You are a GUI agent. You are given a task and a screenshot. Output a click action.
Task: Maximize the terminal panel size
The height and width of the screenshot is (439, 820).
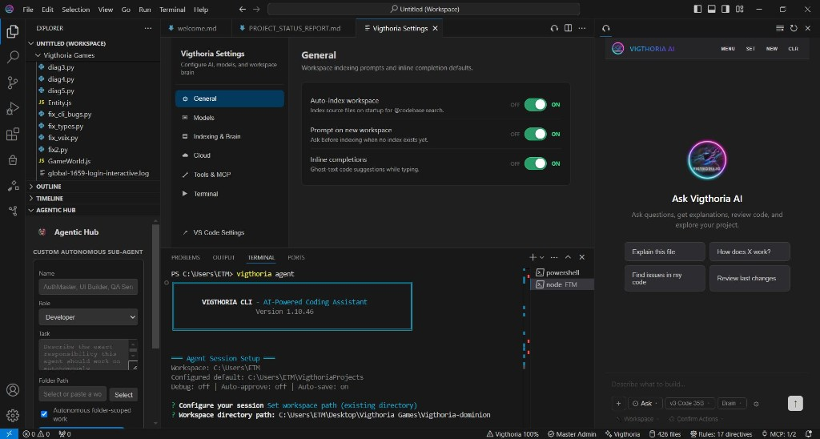click(x=568, y=257)
